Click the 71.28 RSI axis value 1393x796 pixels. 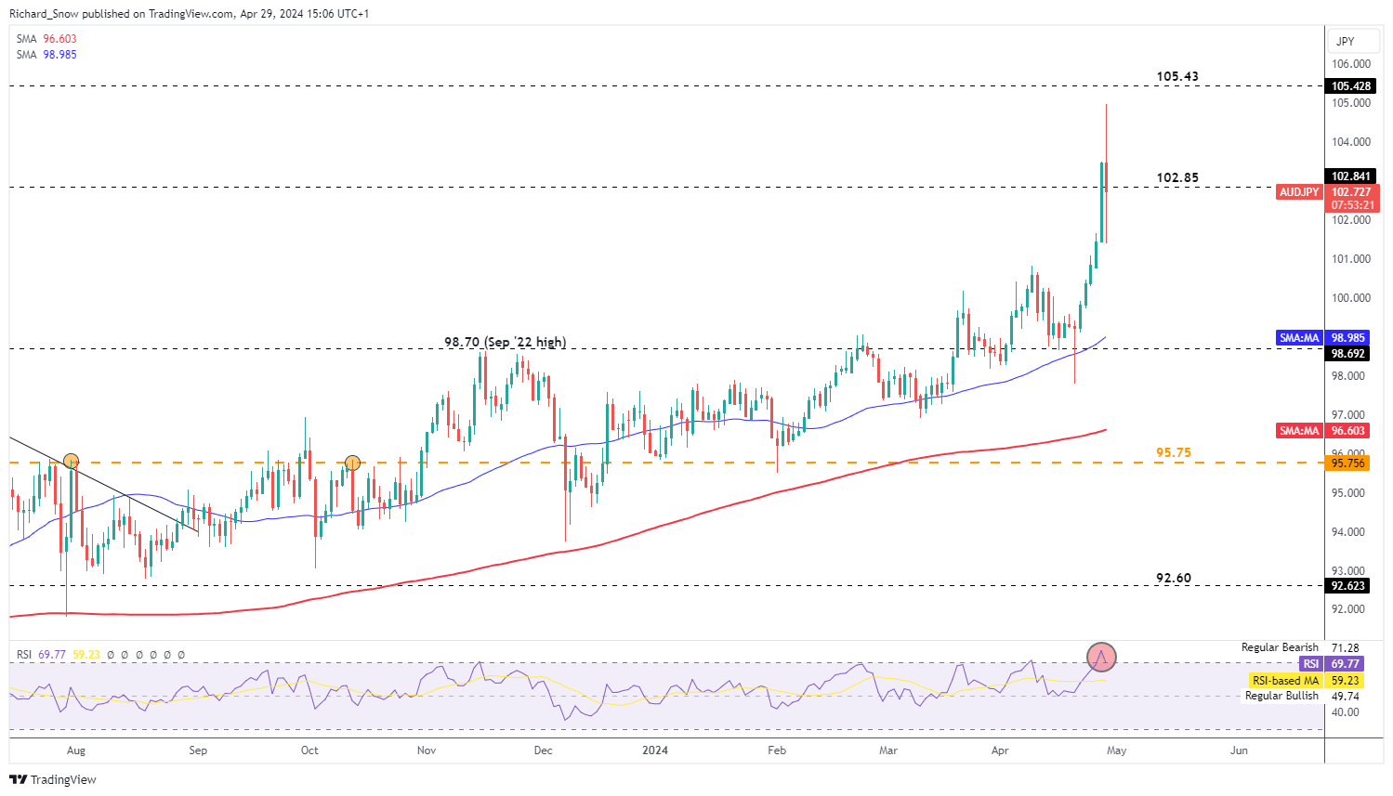tap(1346, 647)
